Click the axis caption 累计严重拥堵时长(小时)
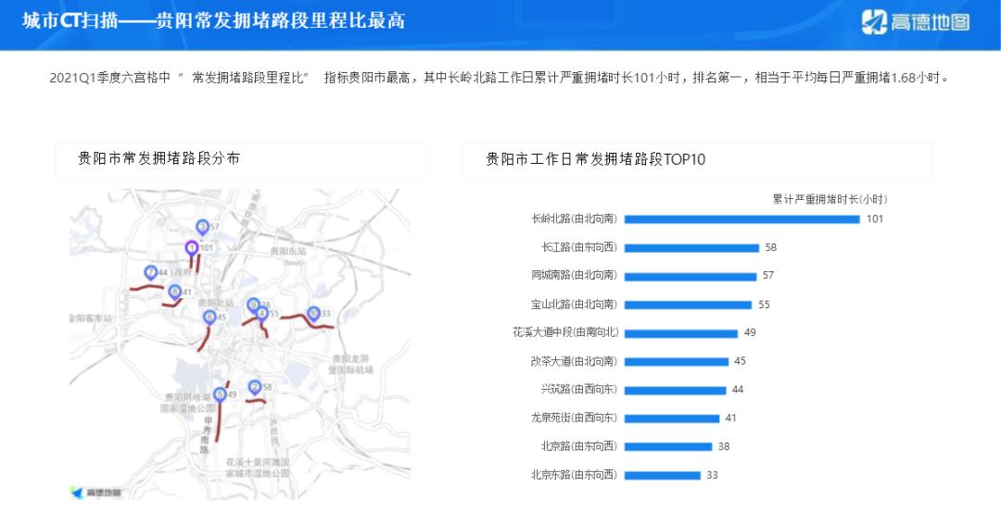 (830, 200)
